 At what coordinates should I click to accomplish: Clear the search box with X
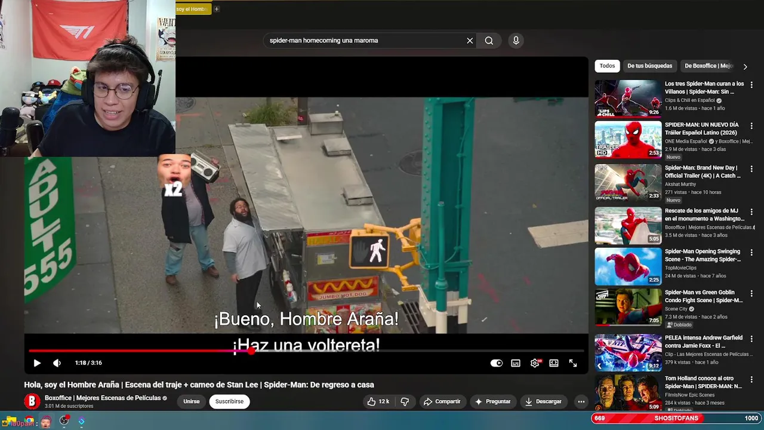(470, 41)
